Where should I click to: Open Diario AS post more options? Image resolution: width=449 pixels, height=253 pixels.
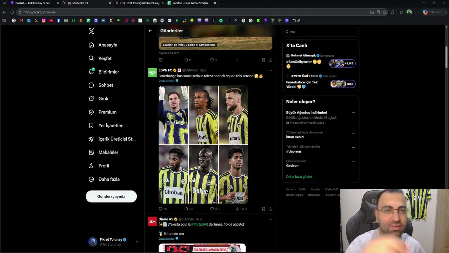point(270,219)
